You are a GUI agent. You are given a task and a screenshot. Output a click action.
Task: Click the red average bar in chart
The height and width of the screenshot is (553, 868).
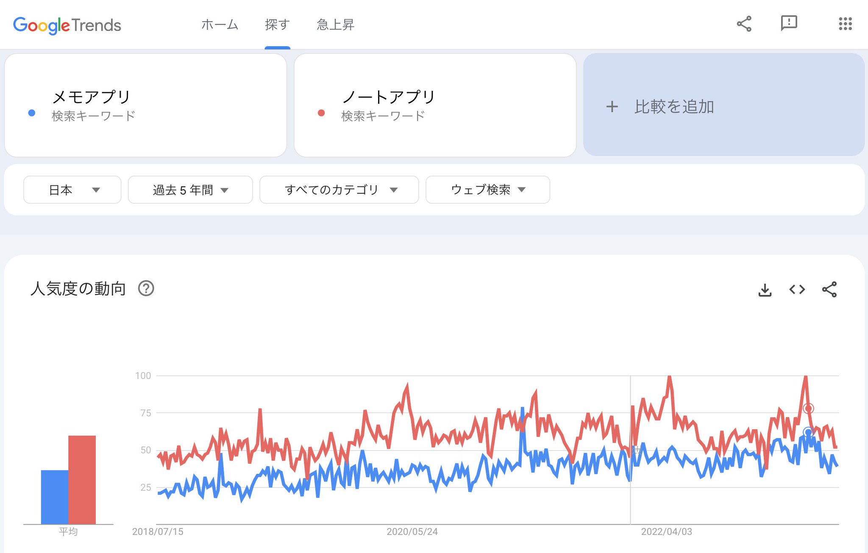point(82,479)
